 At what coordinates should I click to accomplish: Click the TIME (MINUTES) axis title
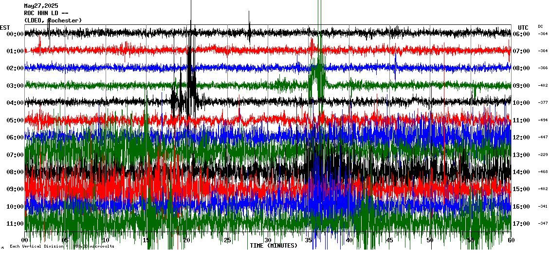274,246
